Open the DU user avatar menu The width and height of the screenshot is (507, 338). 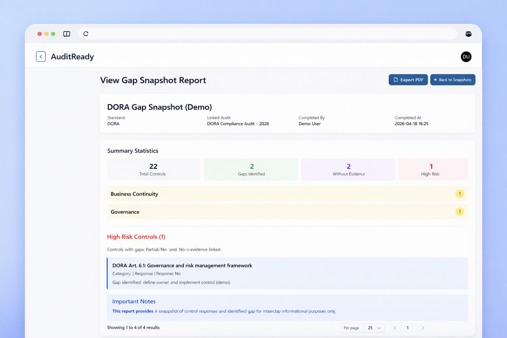[x=466, y=57]
